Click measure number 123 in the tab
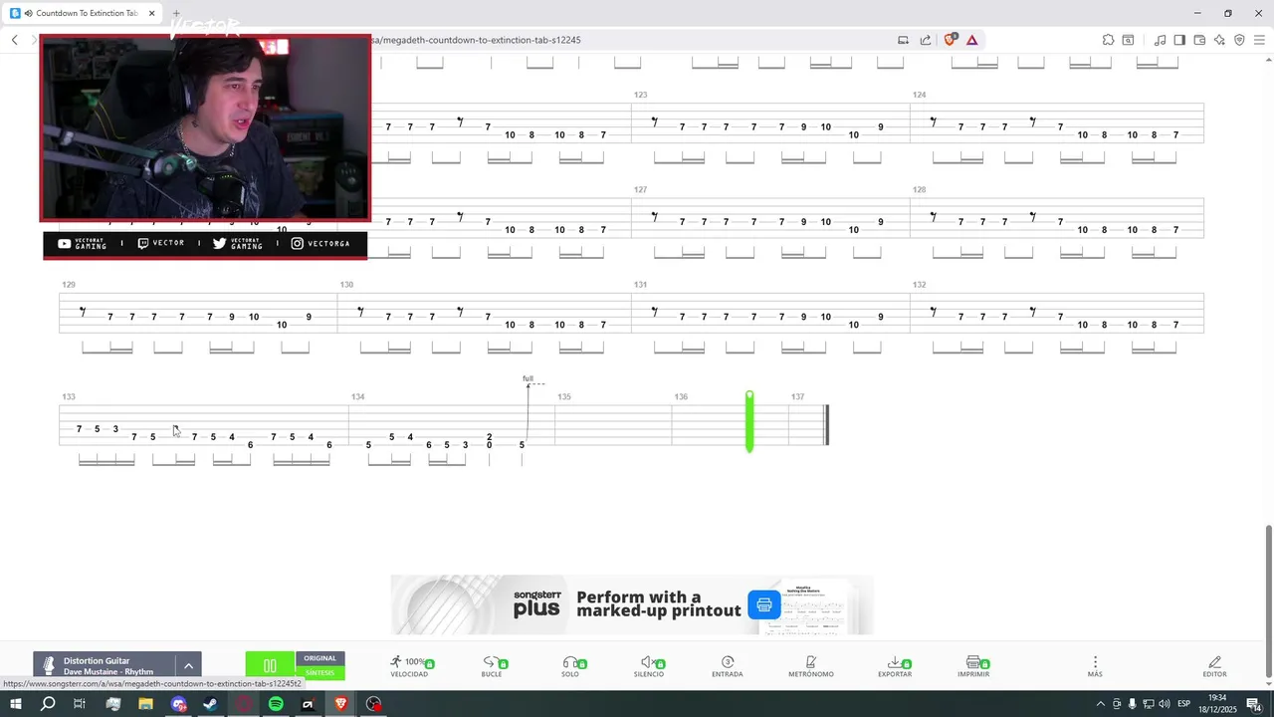The height and width of the screenshot is (717, 1274). (640, 95)
